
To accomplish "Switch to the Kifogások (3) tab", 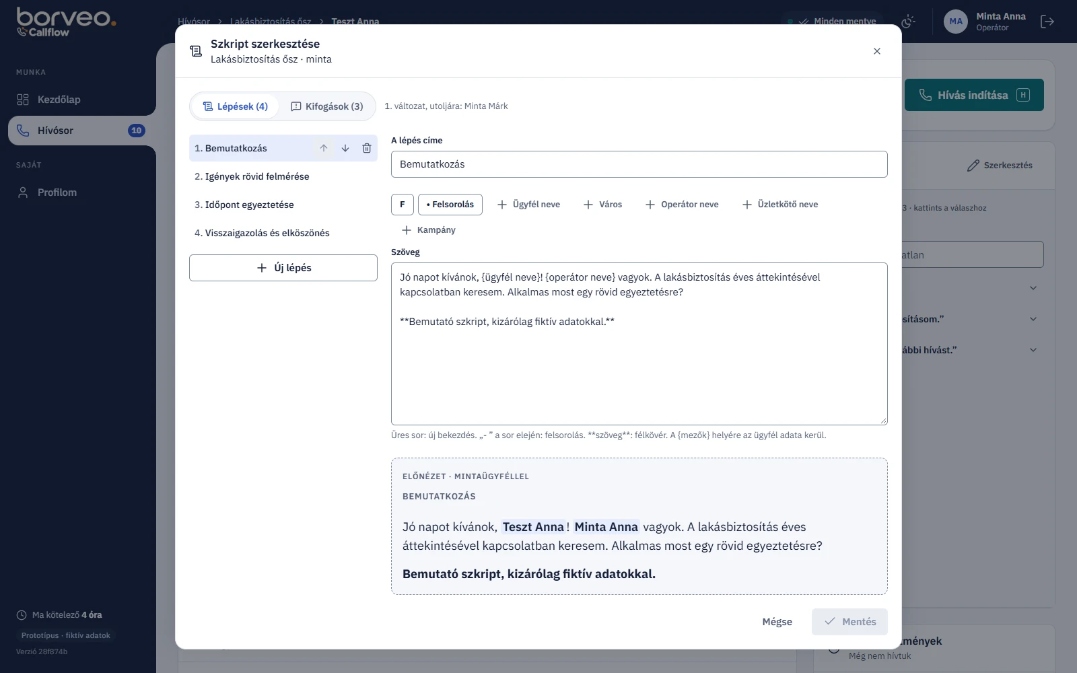I will pyautogui.click(x=327, y=106).
